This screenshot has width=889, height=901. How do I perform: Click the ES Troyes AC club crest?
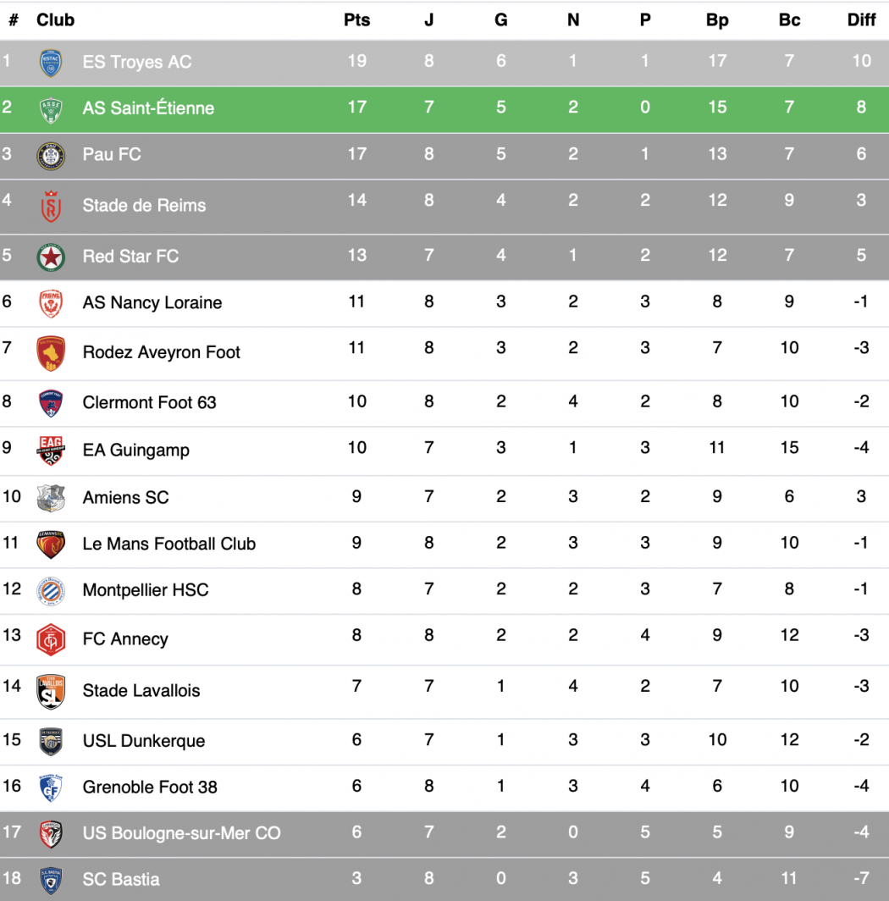[x=51, y=63]
